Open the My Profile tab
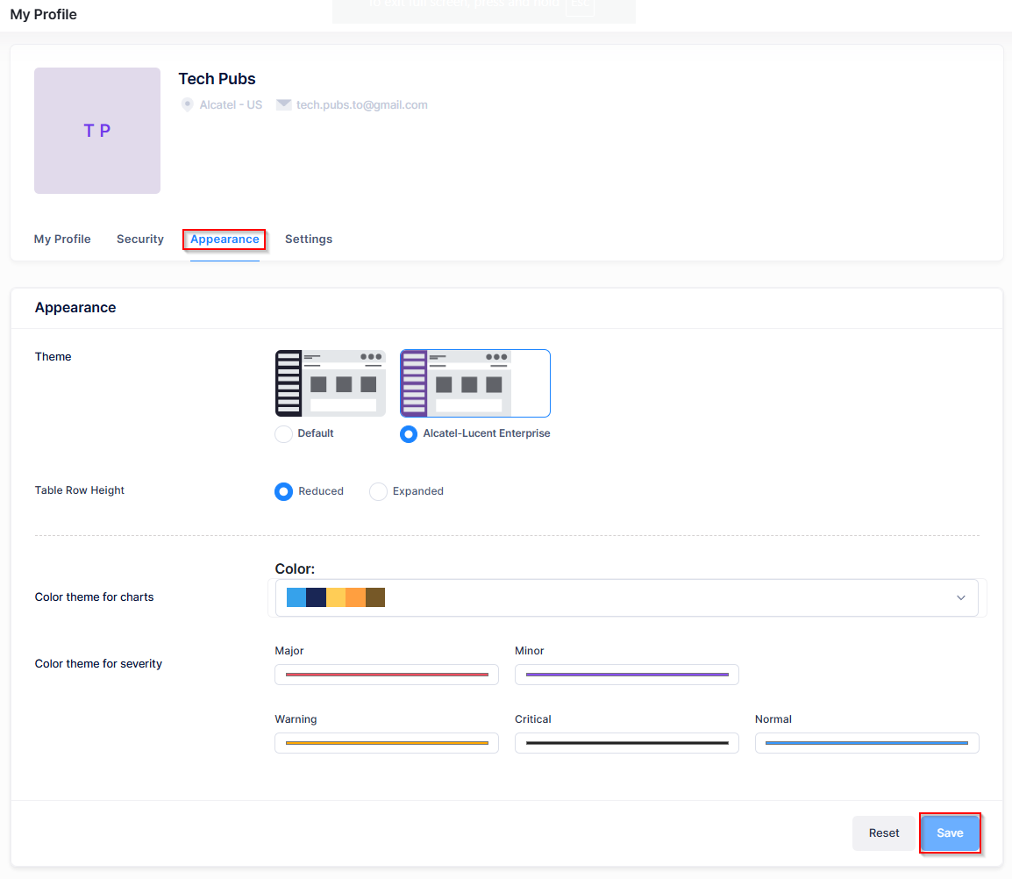This screenshot has width=1012, height=879. click(x=62, y=239)
